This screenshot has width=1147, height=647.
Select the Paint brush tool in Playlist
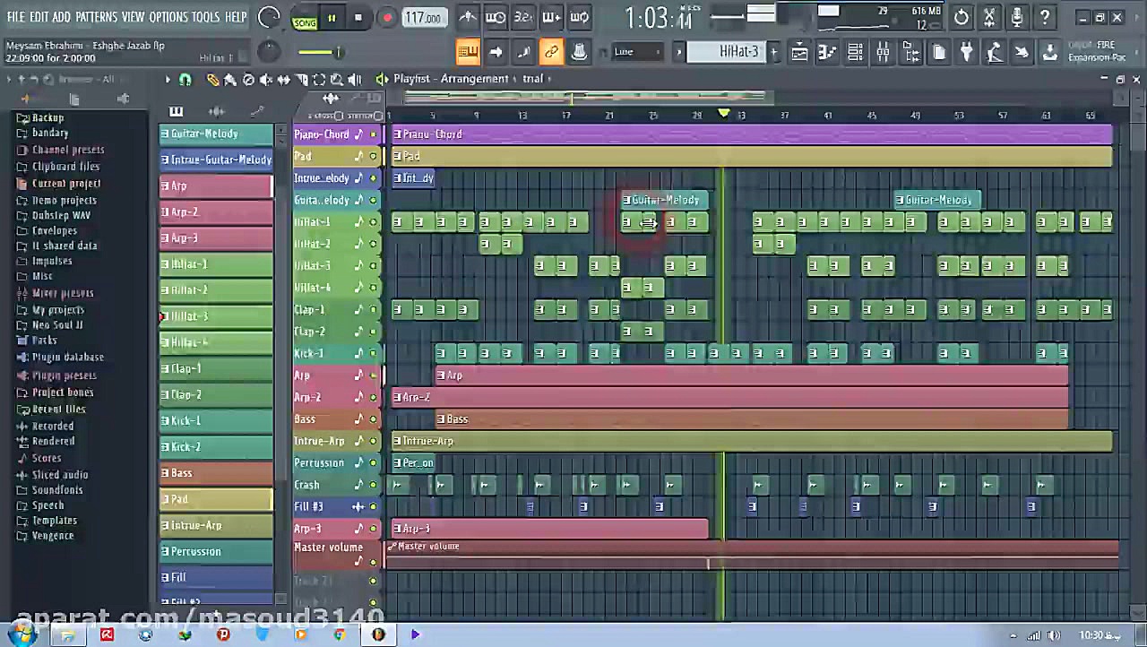pyautogui.click(x=230, y=80)
